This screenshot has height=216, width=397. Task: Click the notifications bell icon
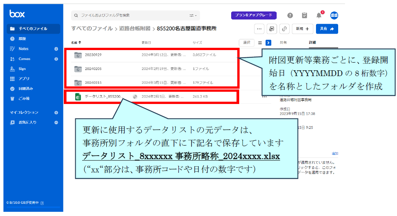click(319, 15)
